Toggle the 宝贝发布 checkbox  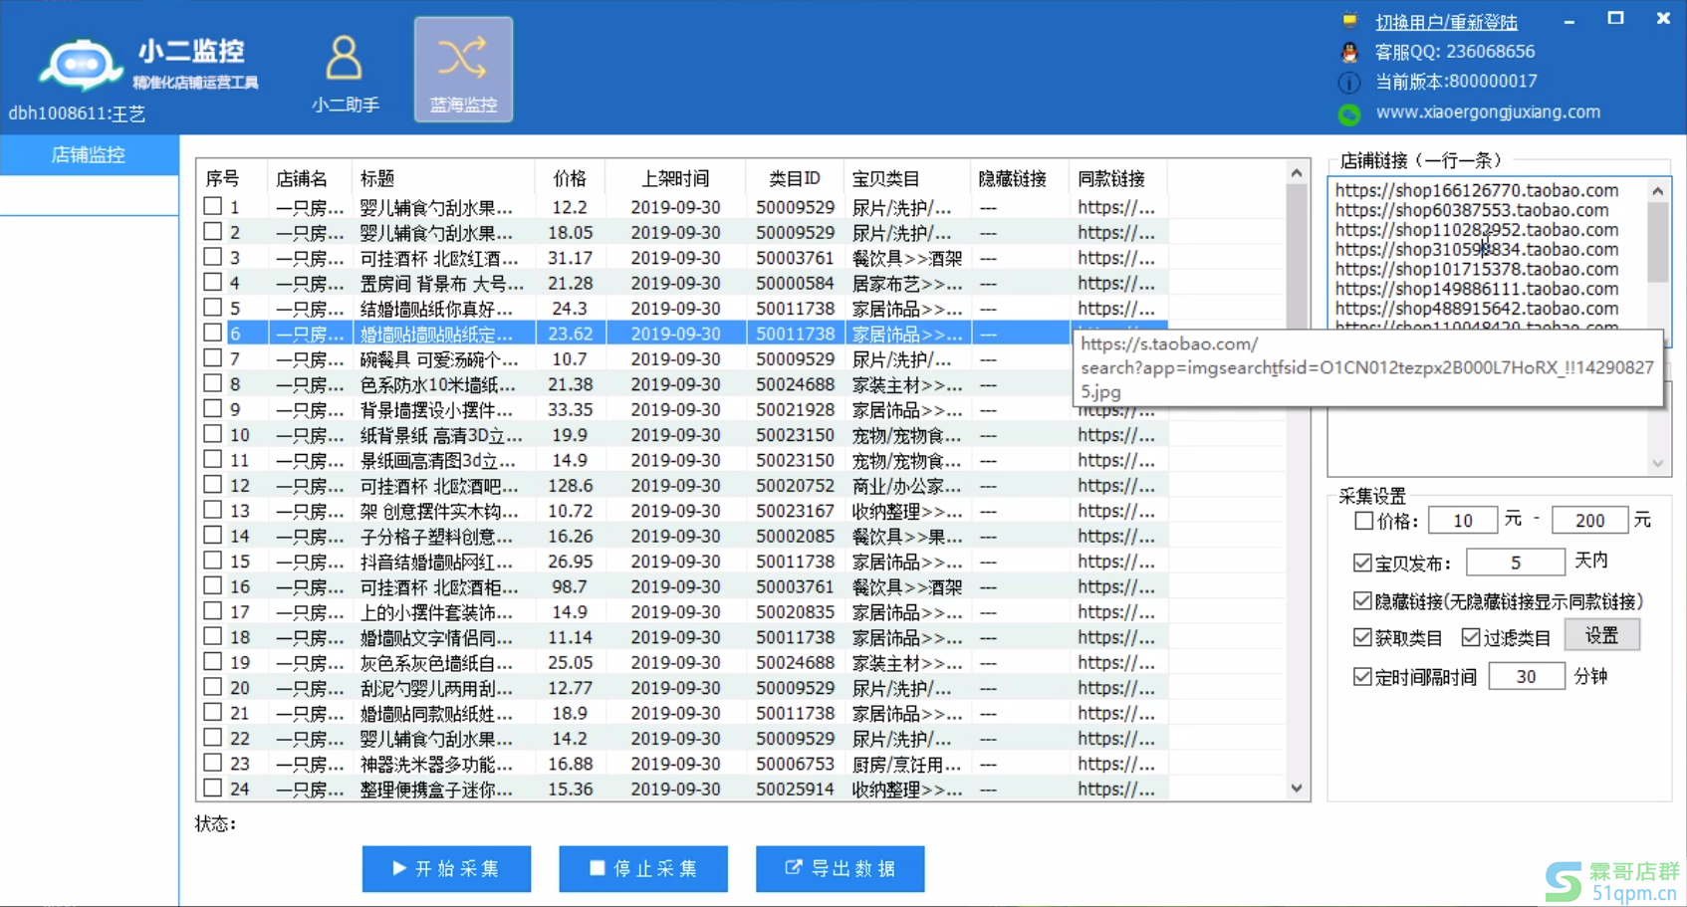click(x=1363, y=564)
